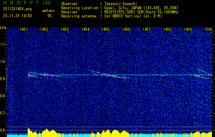Click time marker 1453
Image resolution: width=215 pixels, height=137 pixels.
click(65, 29)
